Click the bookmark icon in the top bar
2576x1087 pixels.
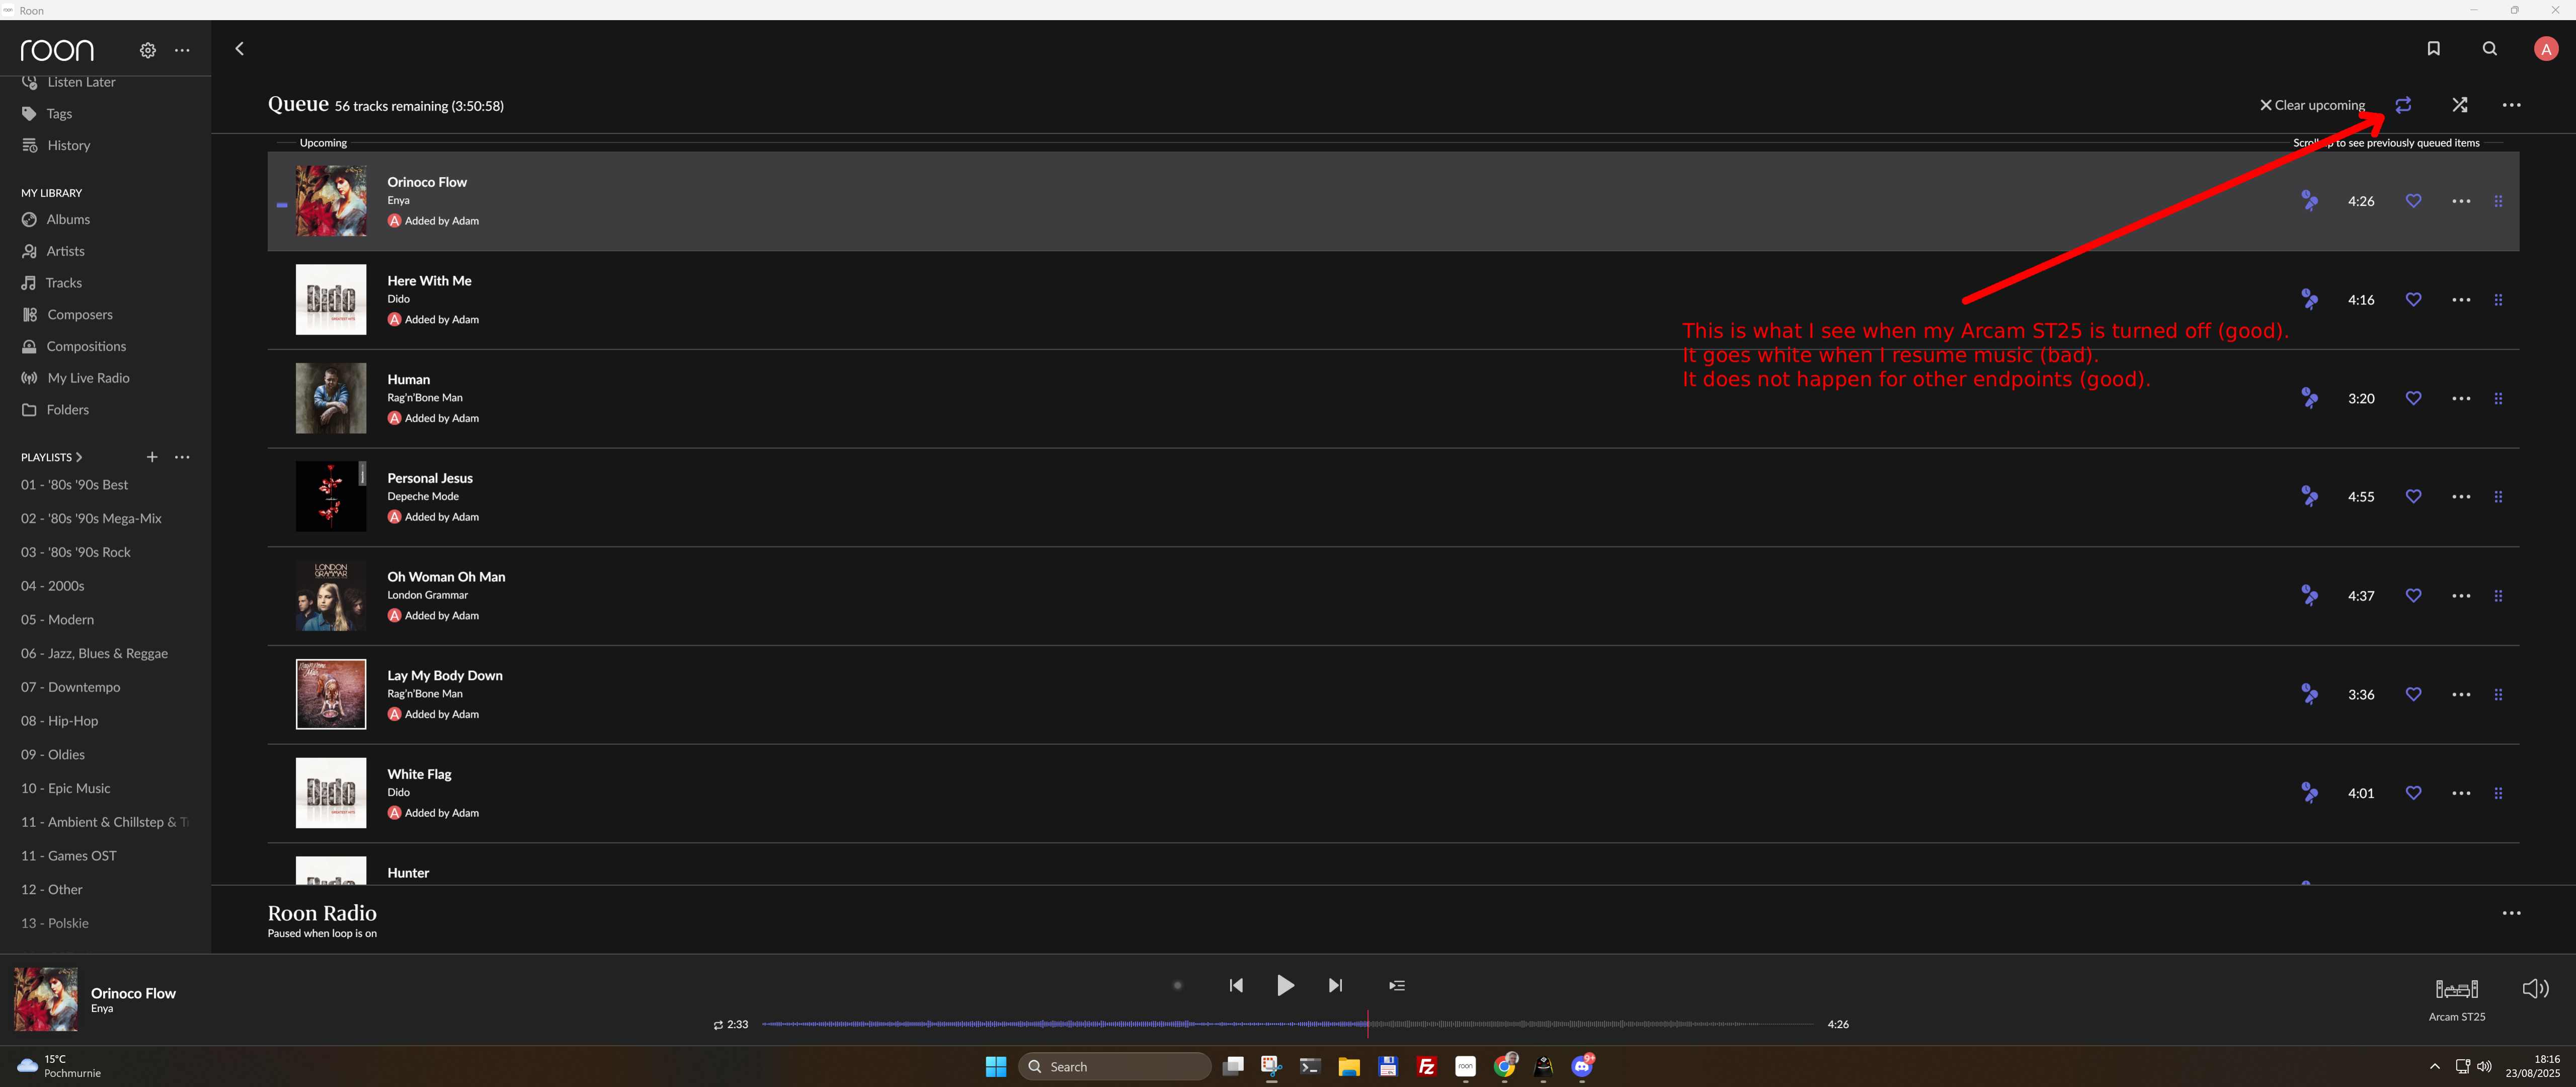tap(2433, 49)
